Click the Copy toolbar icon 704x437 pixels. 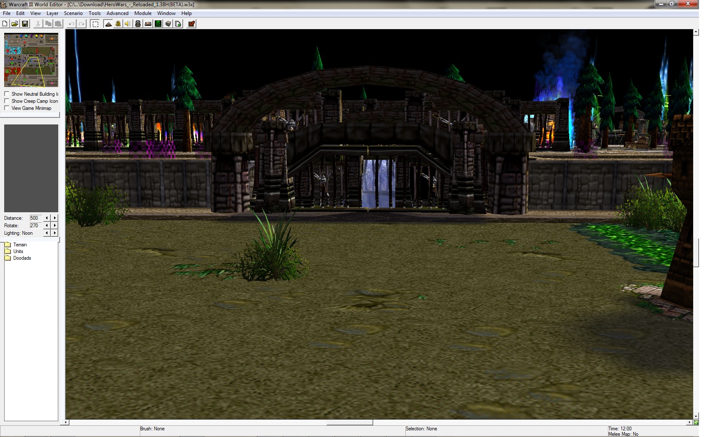(48, 24)
